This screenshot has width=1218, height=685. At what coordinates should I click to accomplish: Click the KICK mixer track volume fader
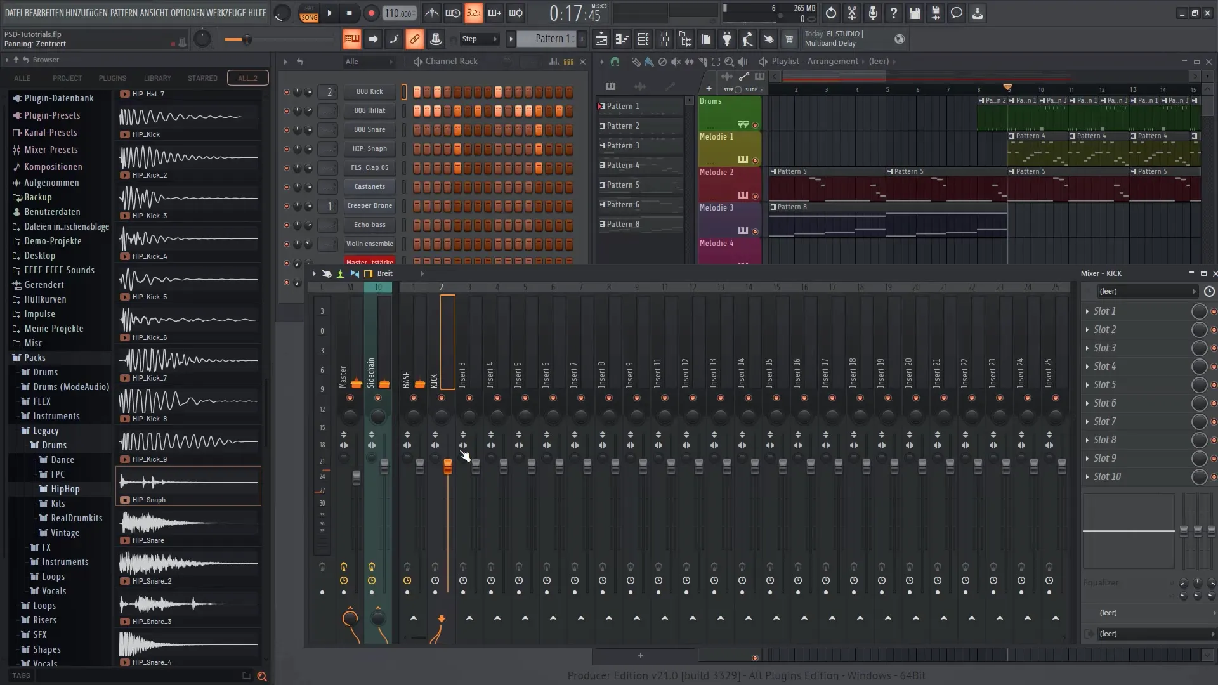coord(447,466)
